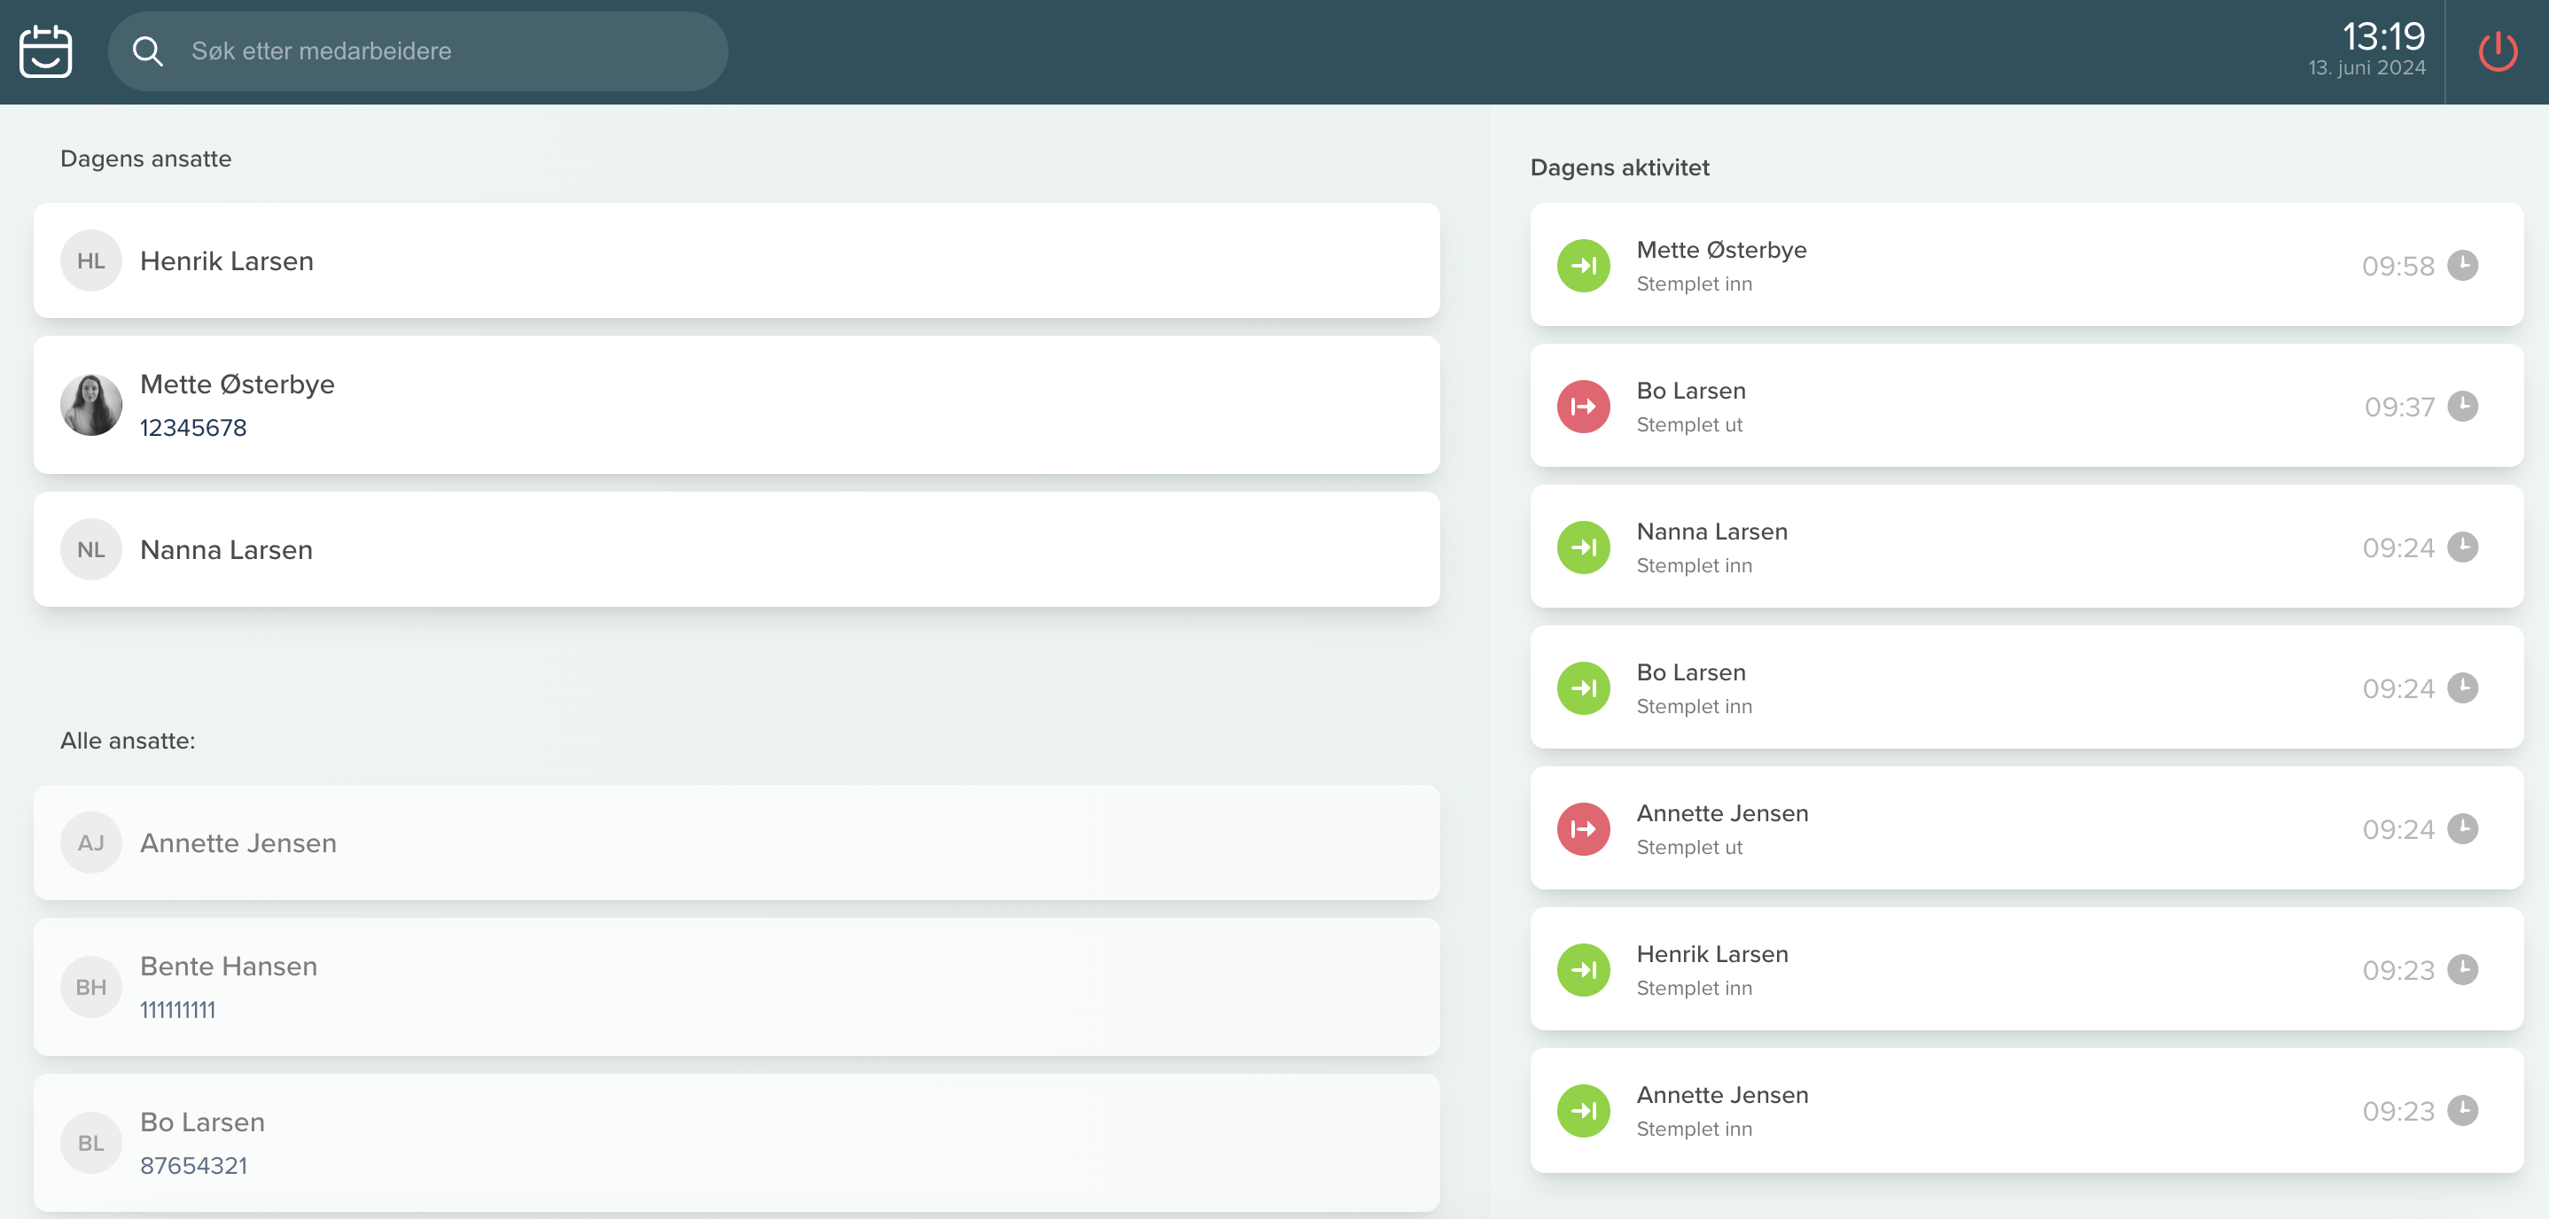
Task: Click the HL initials avatar
Action: pyautogui.click(x=91, y=260)
